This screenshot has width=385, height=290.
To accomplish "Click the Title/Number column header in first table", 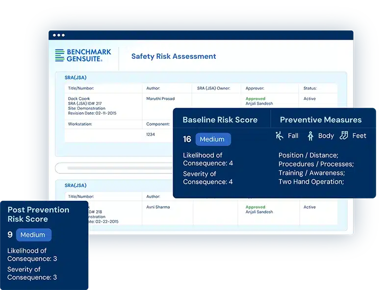I will 81,88.
